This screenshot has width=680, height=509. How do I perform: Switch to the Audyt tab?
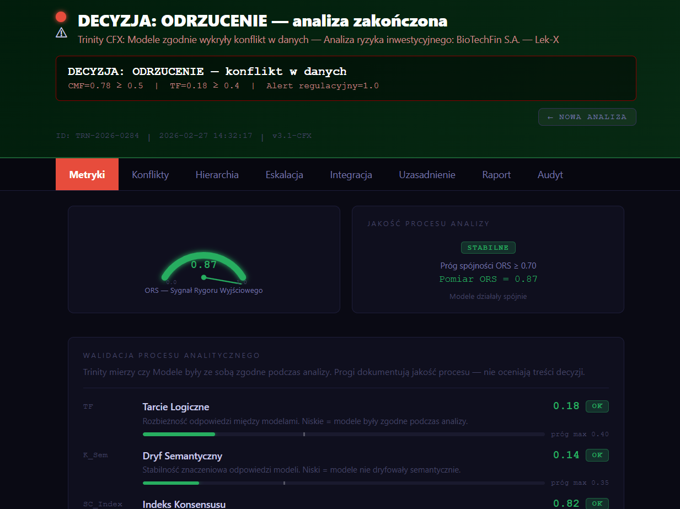coord(550,175)
